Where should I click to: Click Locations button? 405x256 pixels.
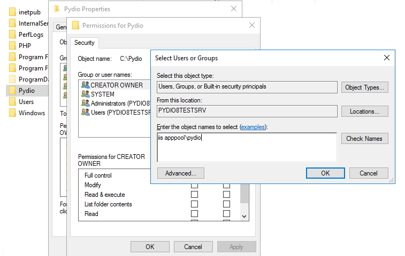(x=364, y=111)
